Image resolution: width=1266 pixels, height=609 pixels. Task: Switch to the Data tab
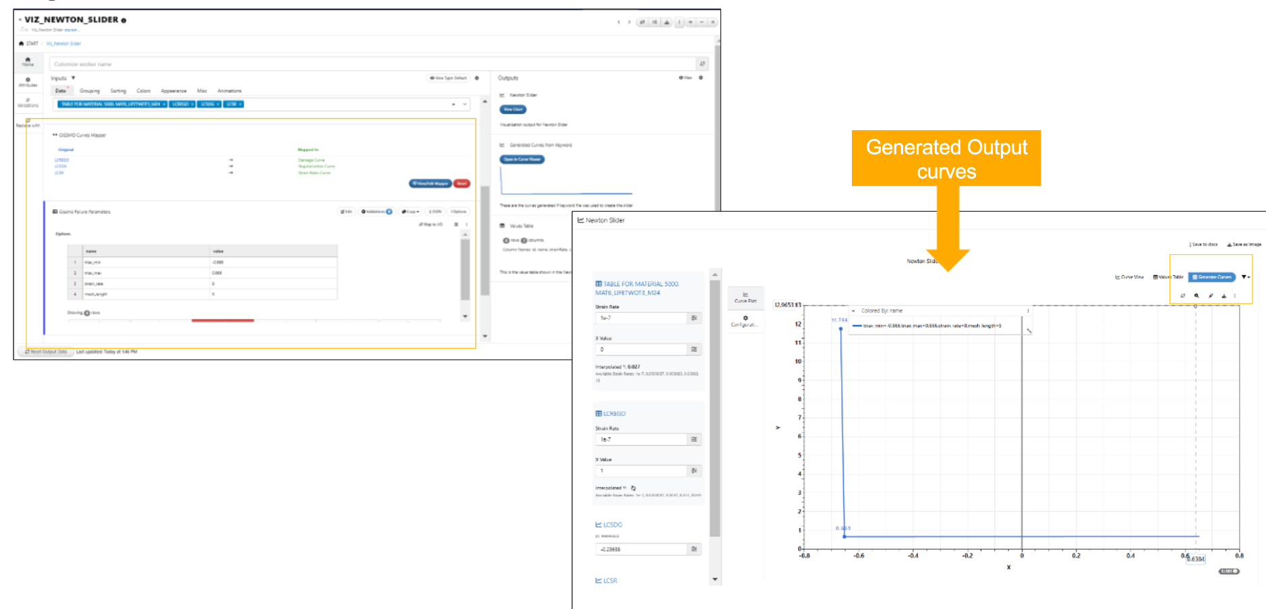[61, 90]
